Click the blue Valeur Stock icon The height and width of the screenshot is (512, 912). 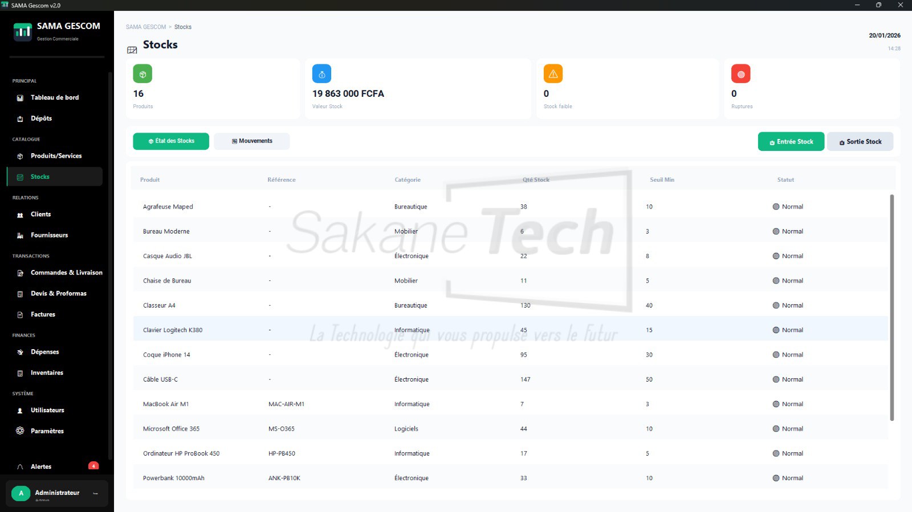point(321,74)
